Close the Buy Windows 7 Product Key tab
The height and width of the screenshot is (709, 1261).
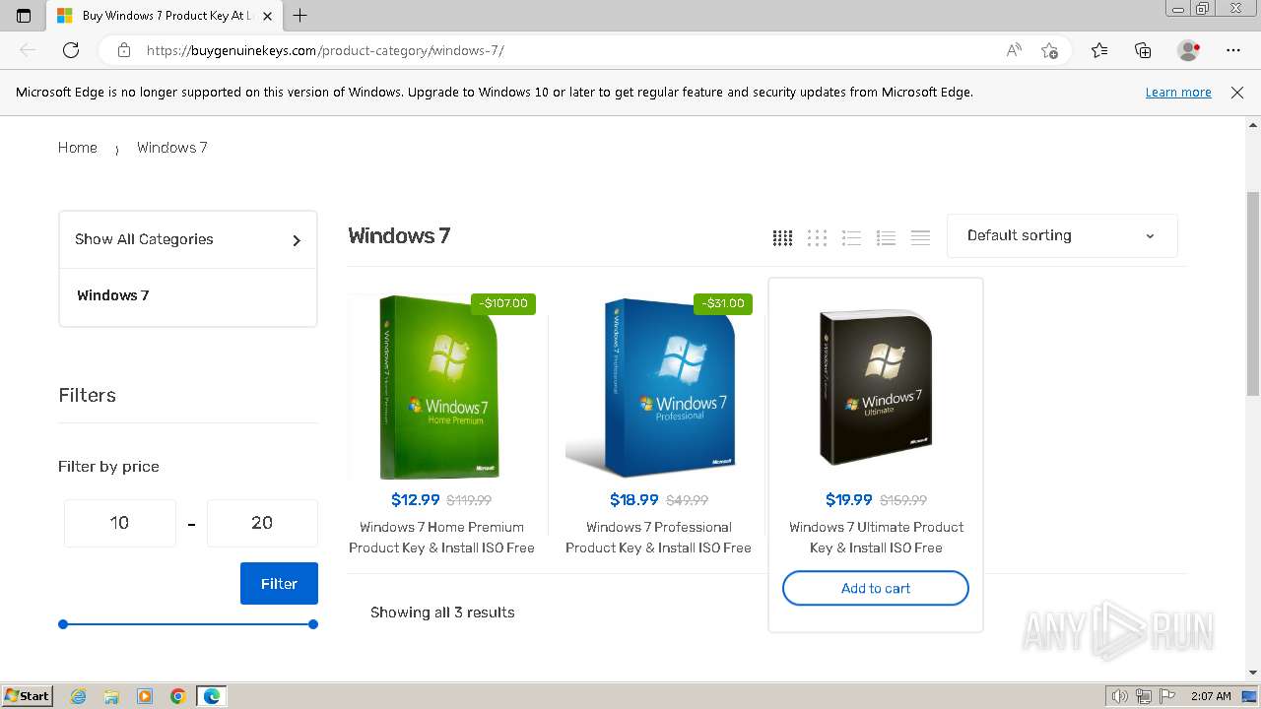point(267,16)
